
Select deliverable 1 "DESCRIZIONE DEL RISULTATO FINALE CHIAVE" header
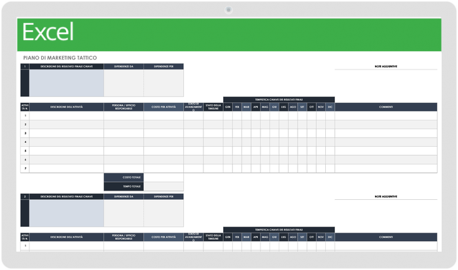coord(66,66)
